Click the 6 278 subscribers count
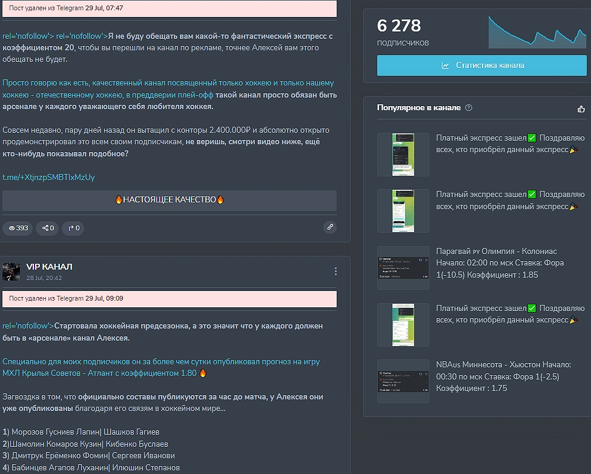Screen dimensions: 591x474 tap(398, 25)
